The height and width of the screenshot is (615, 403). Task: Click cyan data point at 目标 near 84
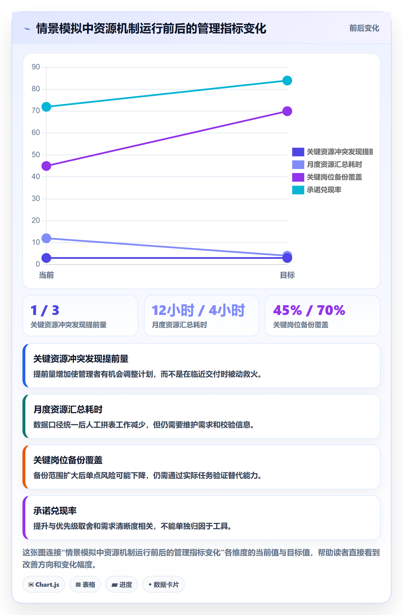pos(287,81)
